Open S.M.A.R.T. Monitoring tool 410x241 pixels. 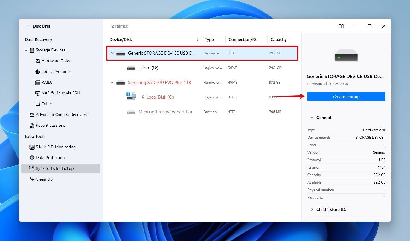click(x=55, y=147)
